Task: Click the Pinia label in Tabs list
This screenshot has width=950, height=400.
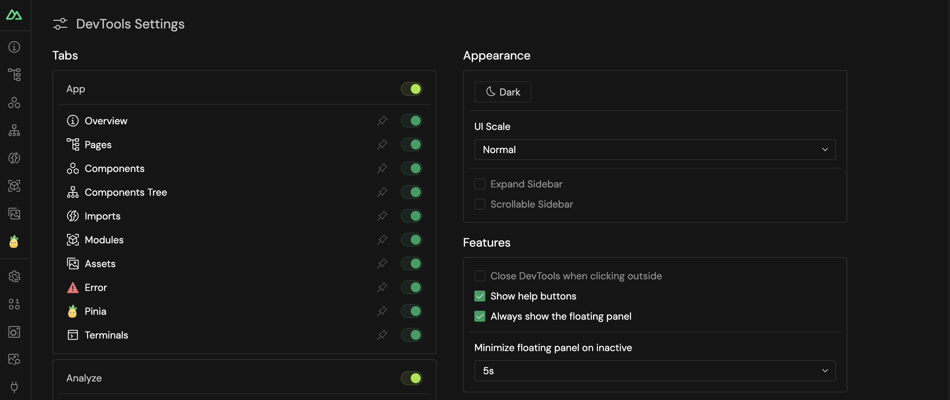Action: point(95,311)
